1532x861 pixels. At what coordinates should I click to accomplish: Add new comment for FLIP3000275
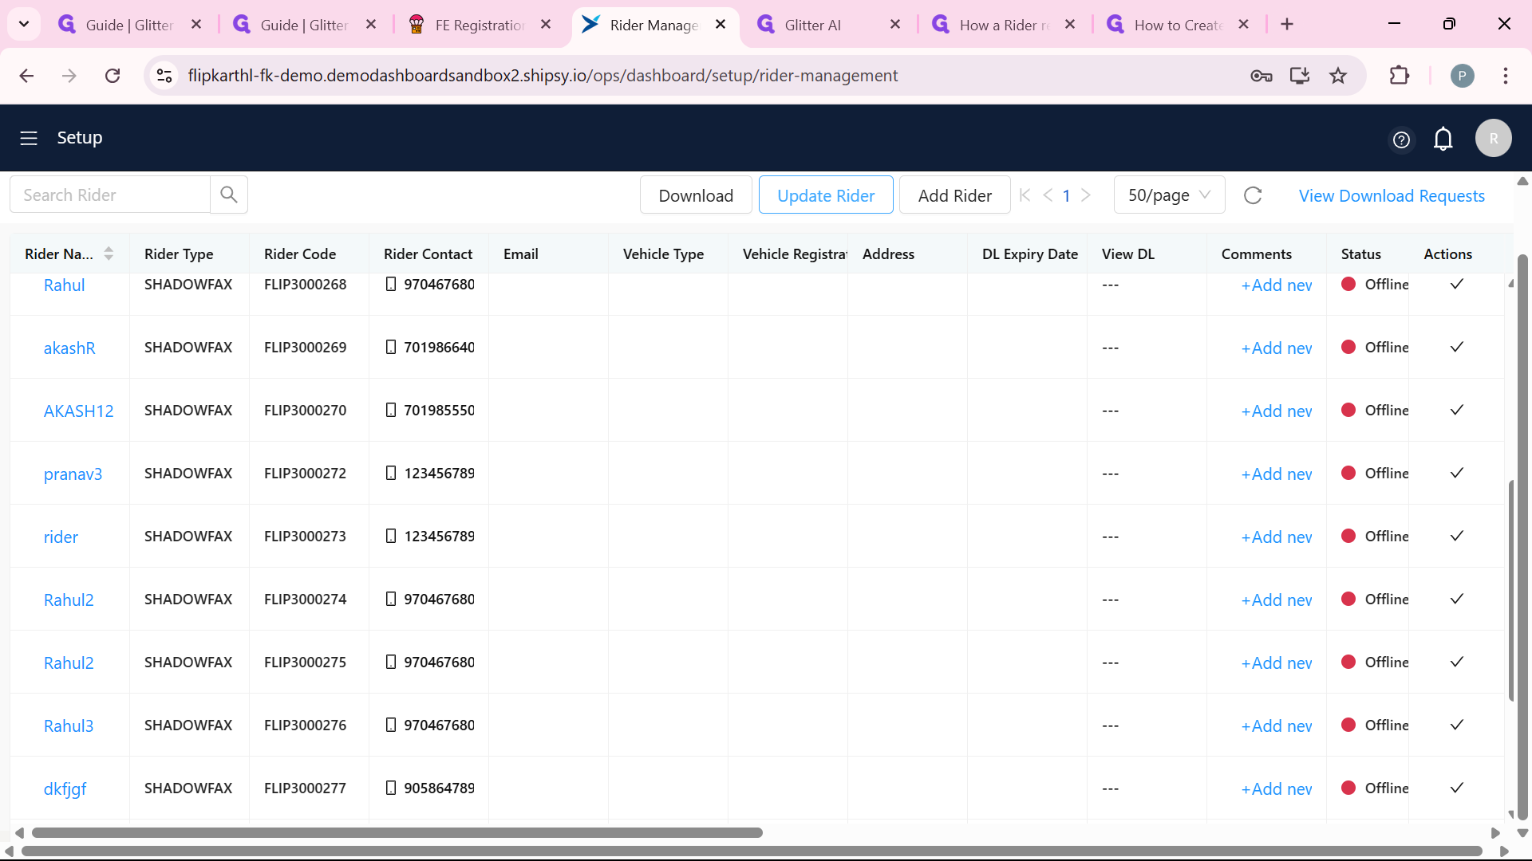point(1277,662)
